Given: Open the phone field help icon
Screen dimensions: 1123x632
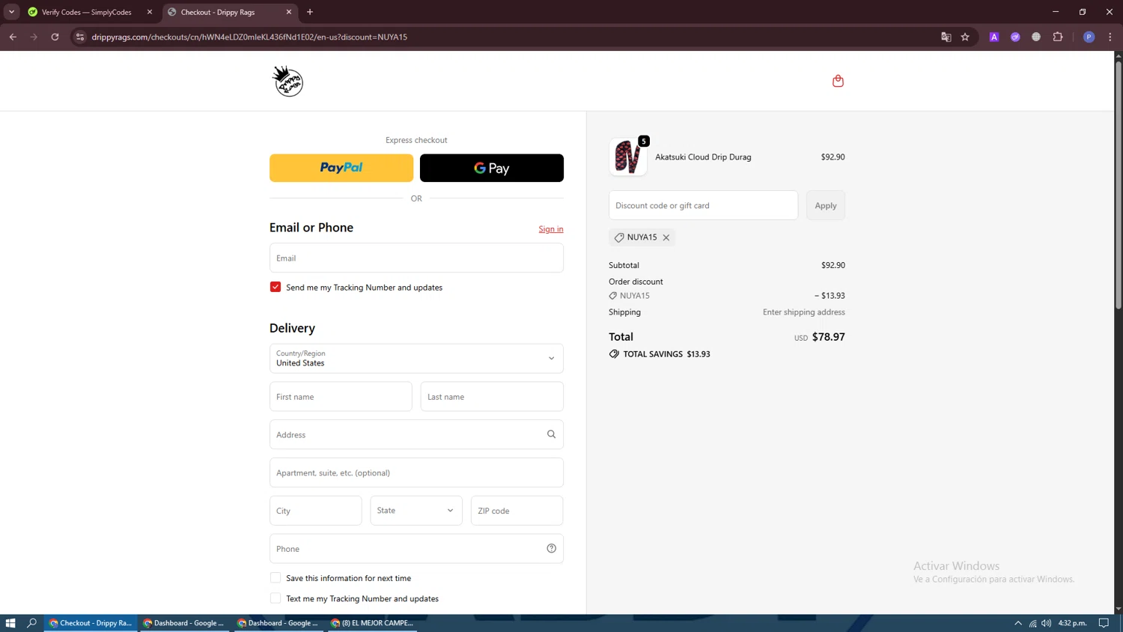Looking at the screenshot, I should point(551,548).
